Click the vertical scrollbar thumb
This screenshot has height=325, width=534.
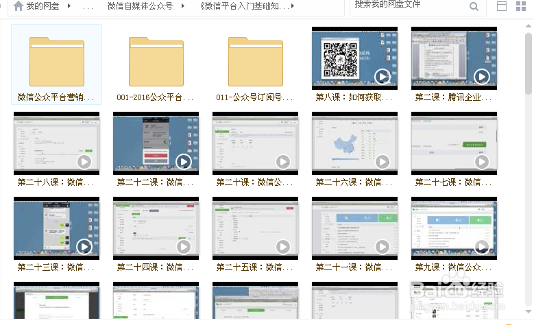tap(529, 63)
